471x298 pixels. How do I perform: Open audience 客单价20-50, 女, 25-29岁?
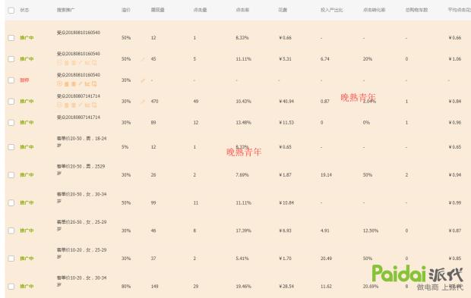click(x=82, y=225)
